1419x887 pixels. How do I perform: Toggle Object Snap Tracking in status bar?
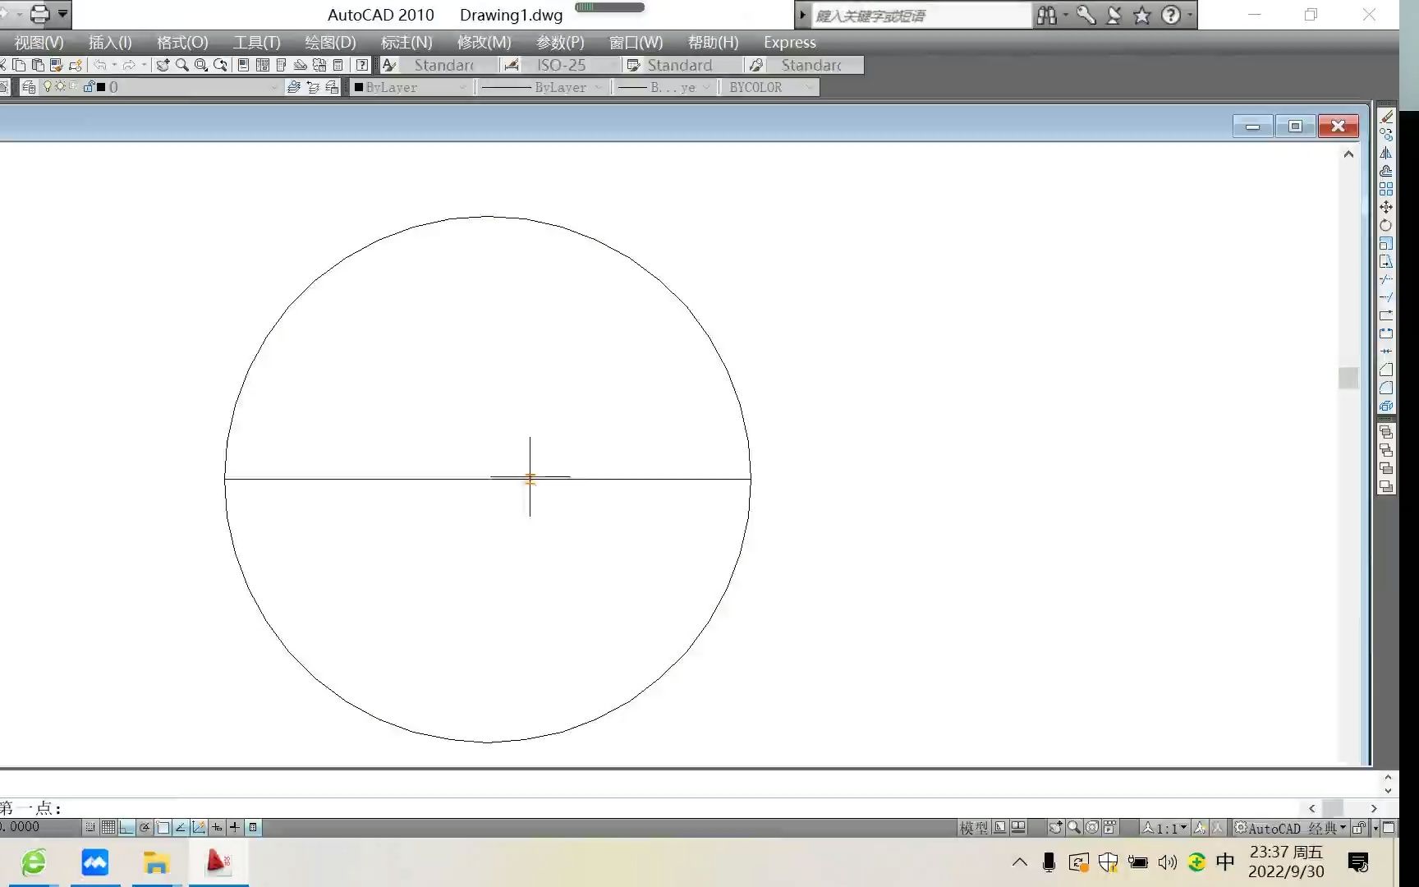pos(181,827)
